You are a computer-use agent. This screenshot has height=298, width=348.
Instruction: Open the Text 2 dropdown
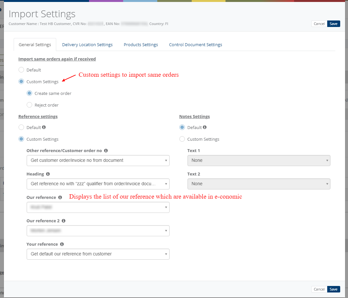[259, 184]
